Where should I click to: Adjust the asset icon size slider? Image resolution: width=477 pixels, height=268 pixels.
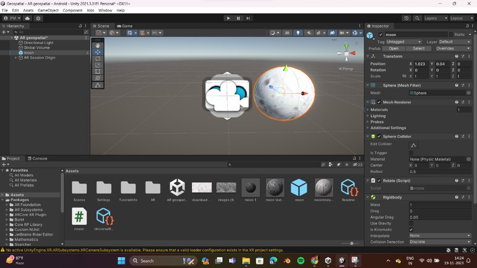352,243
